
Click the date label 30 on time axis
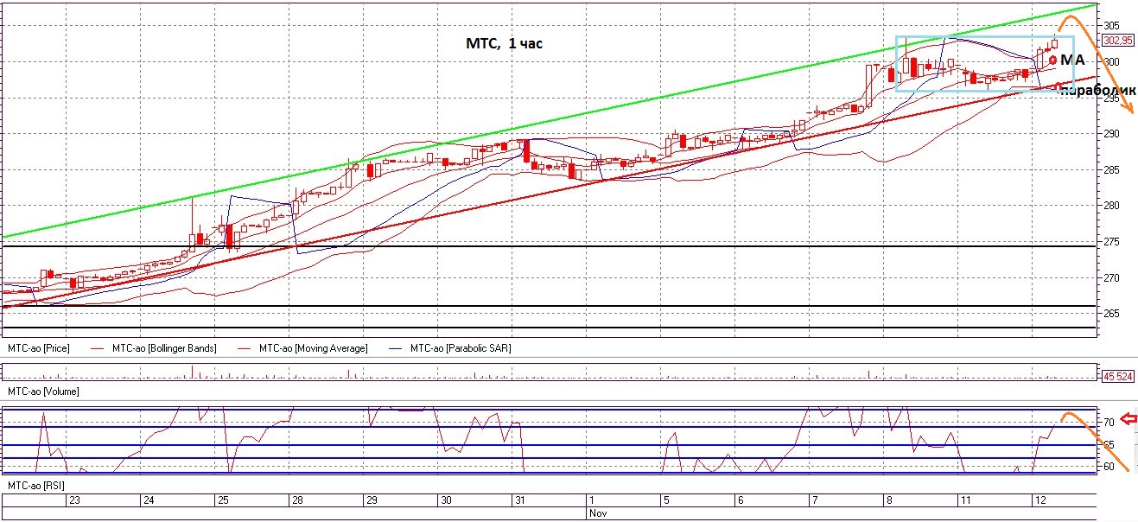445,500
